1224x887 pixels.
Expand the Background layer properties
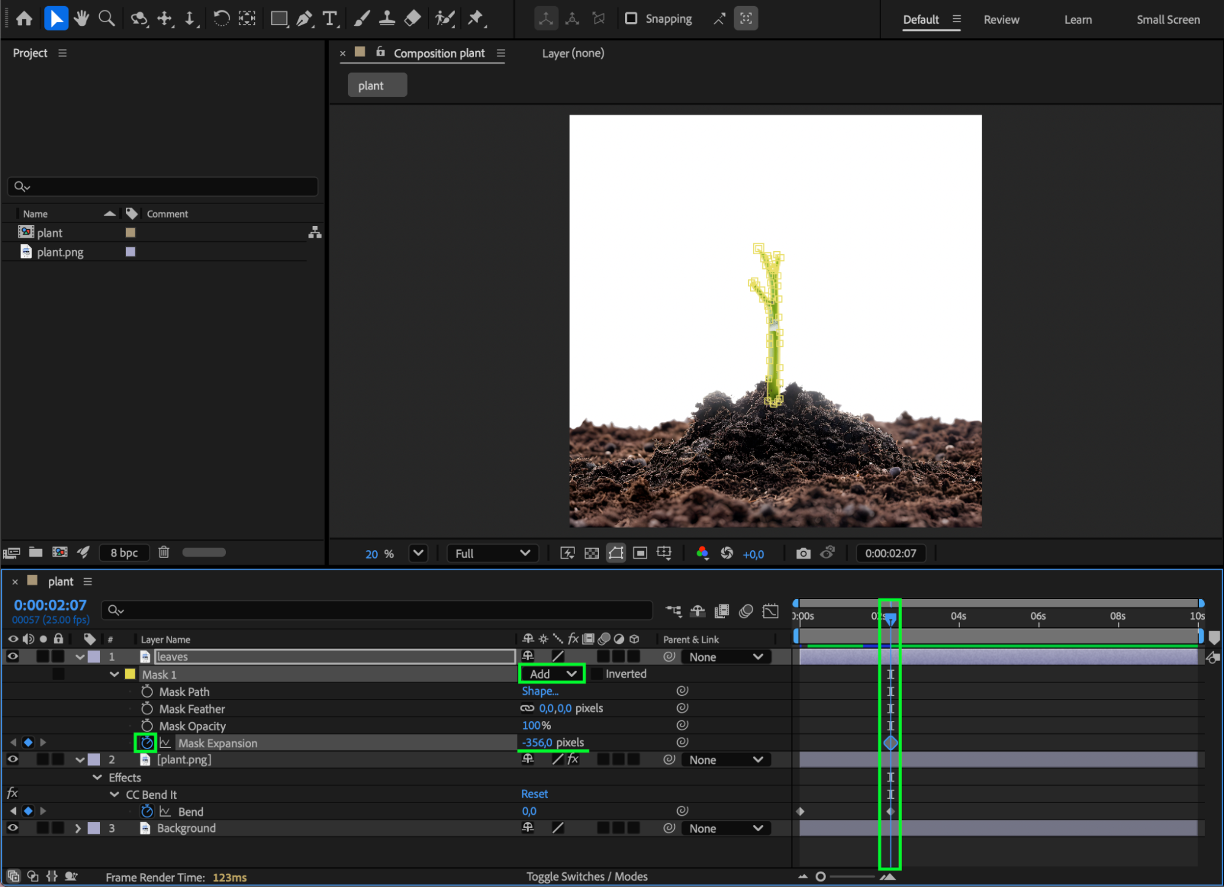[x=78, y=828]
